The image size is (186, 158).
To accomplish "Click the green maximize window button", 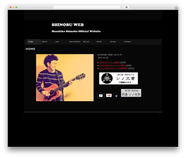I will 16,7.
